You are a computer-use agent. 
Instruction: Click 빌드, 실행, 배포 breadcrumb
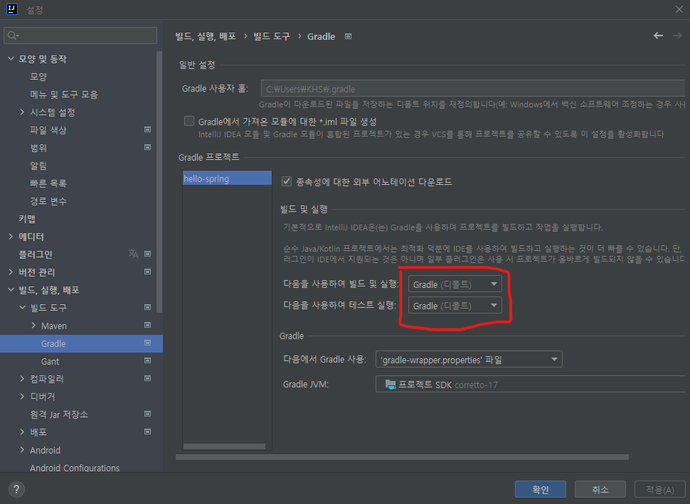[206, 36]
